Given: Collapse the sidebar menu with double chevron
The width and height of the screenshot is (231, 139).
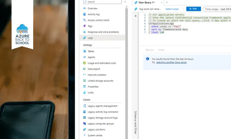Looking at the screenshot, I should pos(125,2).
